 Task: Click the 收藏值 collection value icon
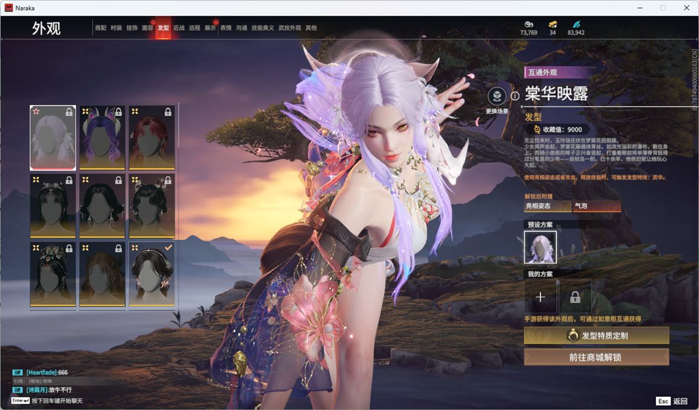click(536, 130)
